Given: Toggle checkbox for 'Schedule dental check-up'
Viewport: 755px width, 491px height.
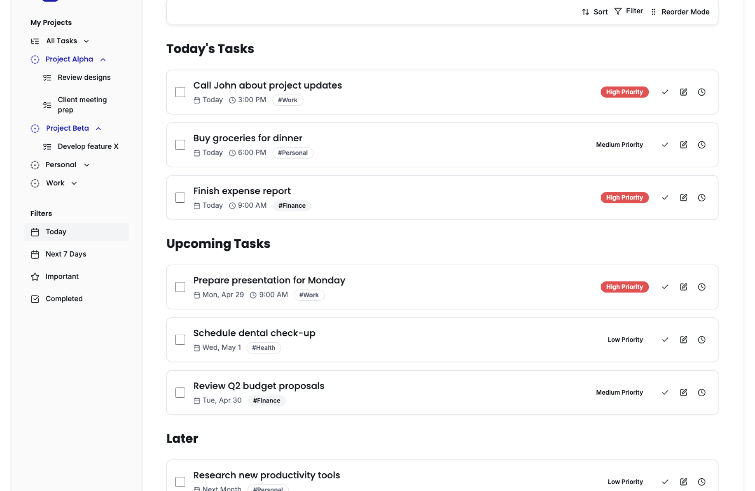Looking at the screenshot, I should click(180, 340).
